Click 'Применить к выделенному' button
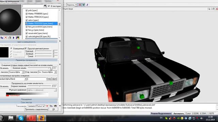The height and width of the screenshot is (122, 218). 36,109
